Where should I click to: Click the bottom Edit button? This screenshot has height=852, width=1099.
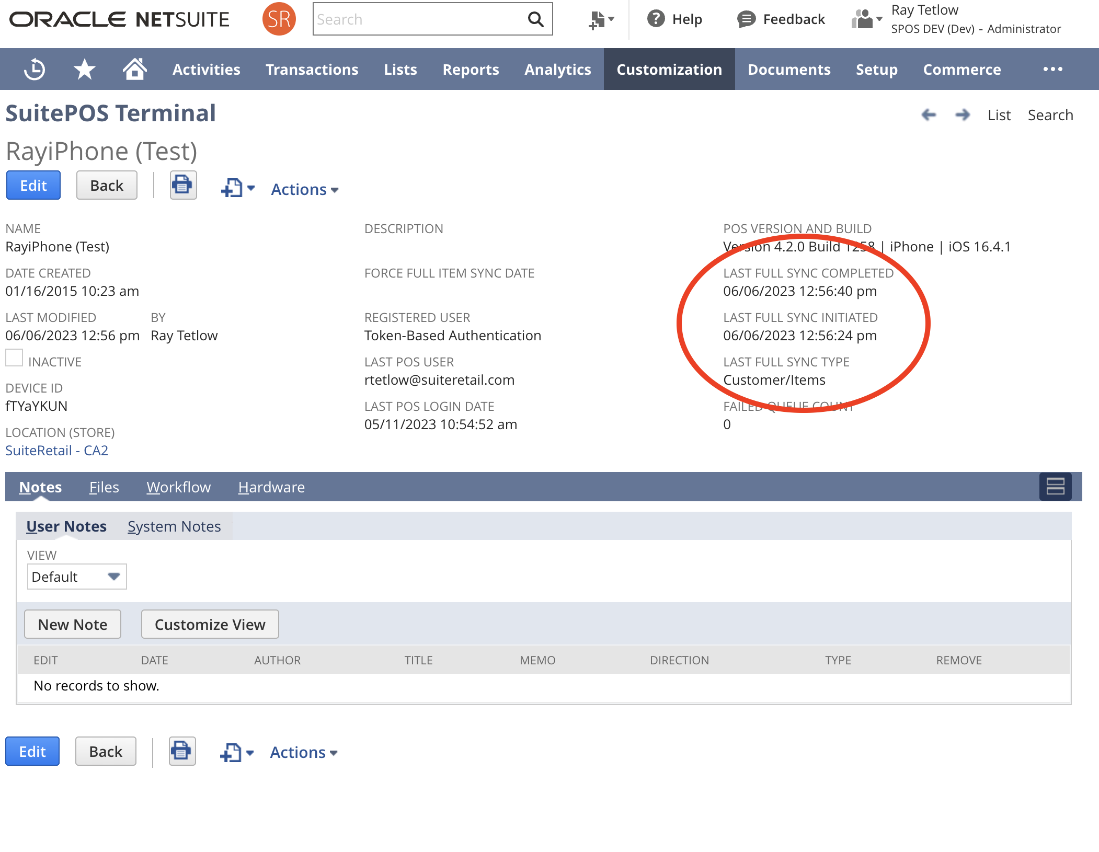pos(32,751)
